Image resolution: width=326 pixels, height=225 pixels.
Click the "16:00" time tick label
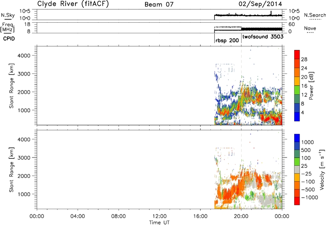pos(200,216)
